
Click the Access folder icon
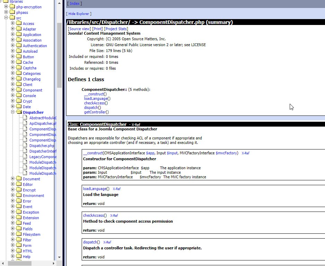click(x=19, y=23)
